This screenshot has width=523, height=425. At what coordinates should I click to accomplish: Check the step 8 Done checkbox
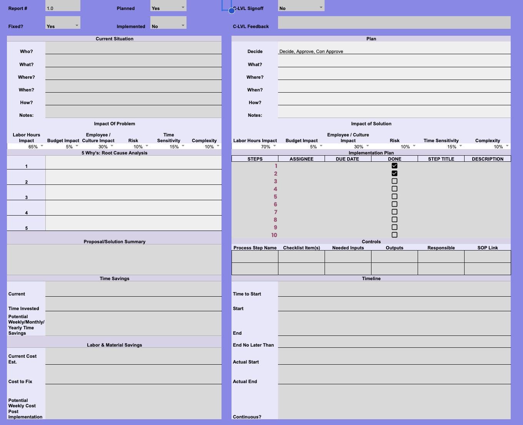pyautogui.click(x=394, y=219)
